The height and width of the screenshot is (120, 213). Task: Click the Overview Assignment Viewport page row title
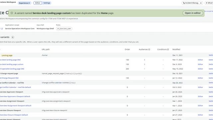(x=12, y=101)
